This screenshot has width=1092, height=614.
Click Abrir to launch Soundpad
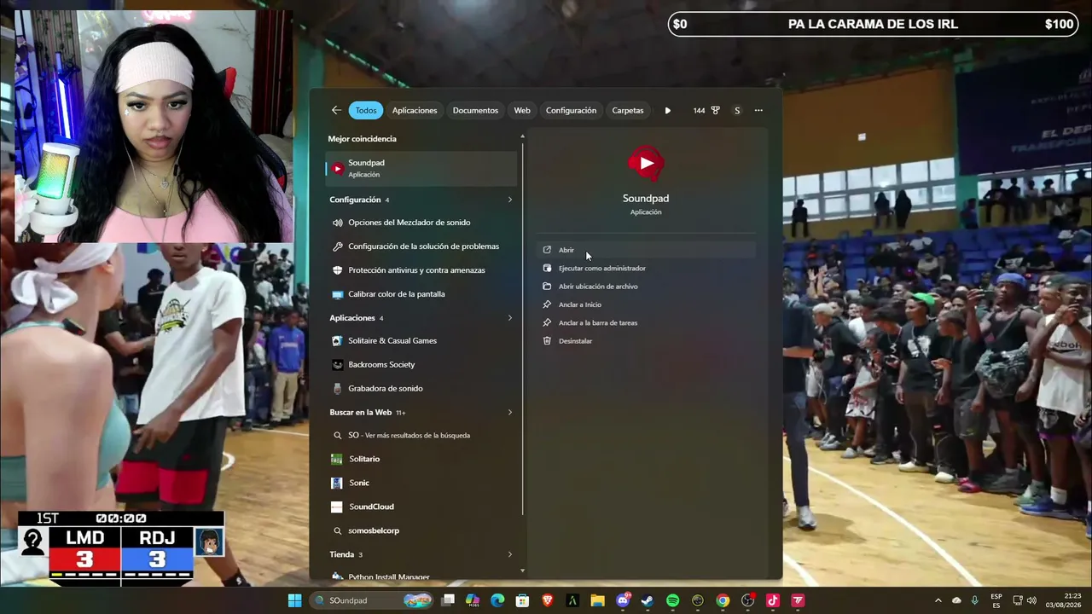click(x=647, y=250)
